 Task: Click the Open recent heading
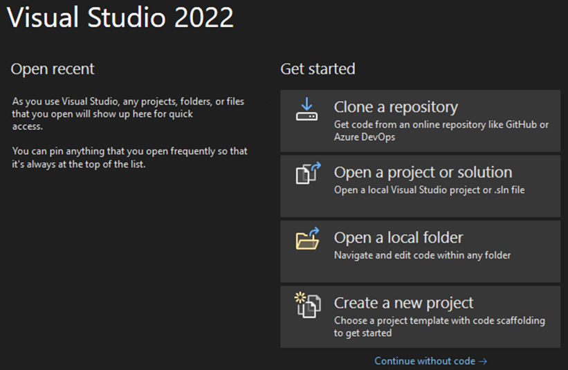[x=53, y=68]
